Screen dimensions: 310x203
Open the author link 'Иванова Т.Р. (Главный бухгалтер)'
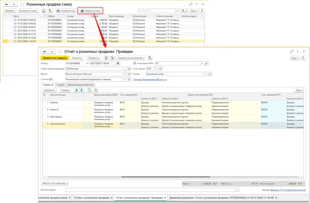(x=287, y=190)
